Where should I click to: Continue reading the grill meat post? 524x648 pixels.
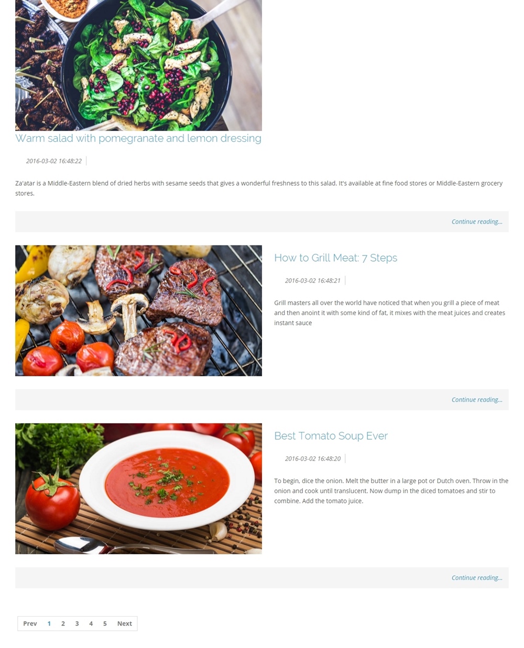click(477, 399)
